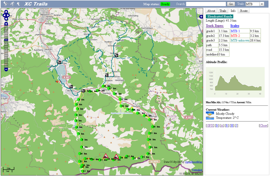Click the MTB trail icon at route start
This screenshot has height=176, width=270.
(83, 91)
